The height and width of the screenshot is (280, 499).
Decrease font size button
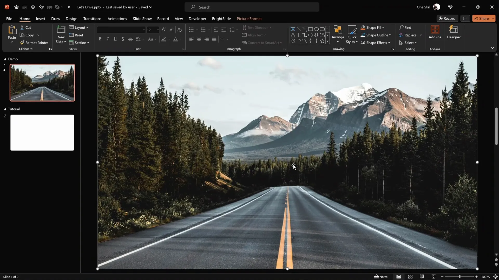(172, 30)
